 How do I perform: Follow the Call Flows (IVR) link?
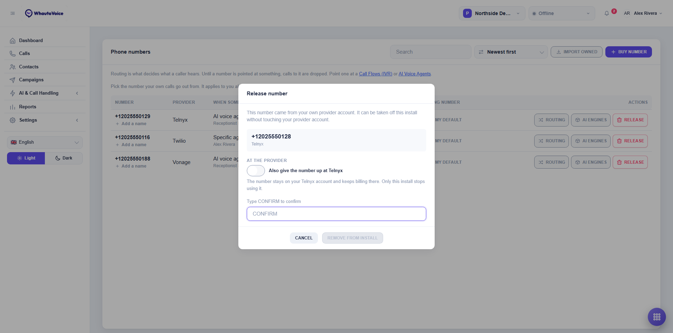[x=375, y=74]
